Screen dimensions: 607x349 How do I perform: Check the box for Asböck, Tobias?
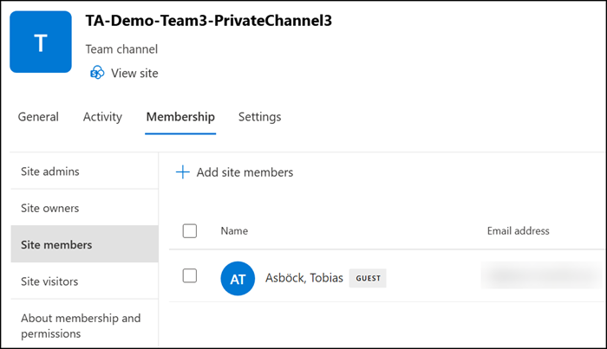pyautogui.click(x=190, y=276)
